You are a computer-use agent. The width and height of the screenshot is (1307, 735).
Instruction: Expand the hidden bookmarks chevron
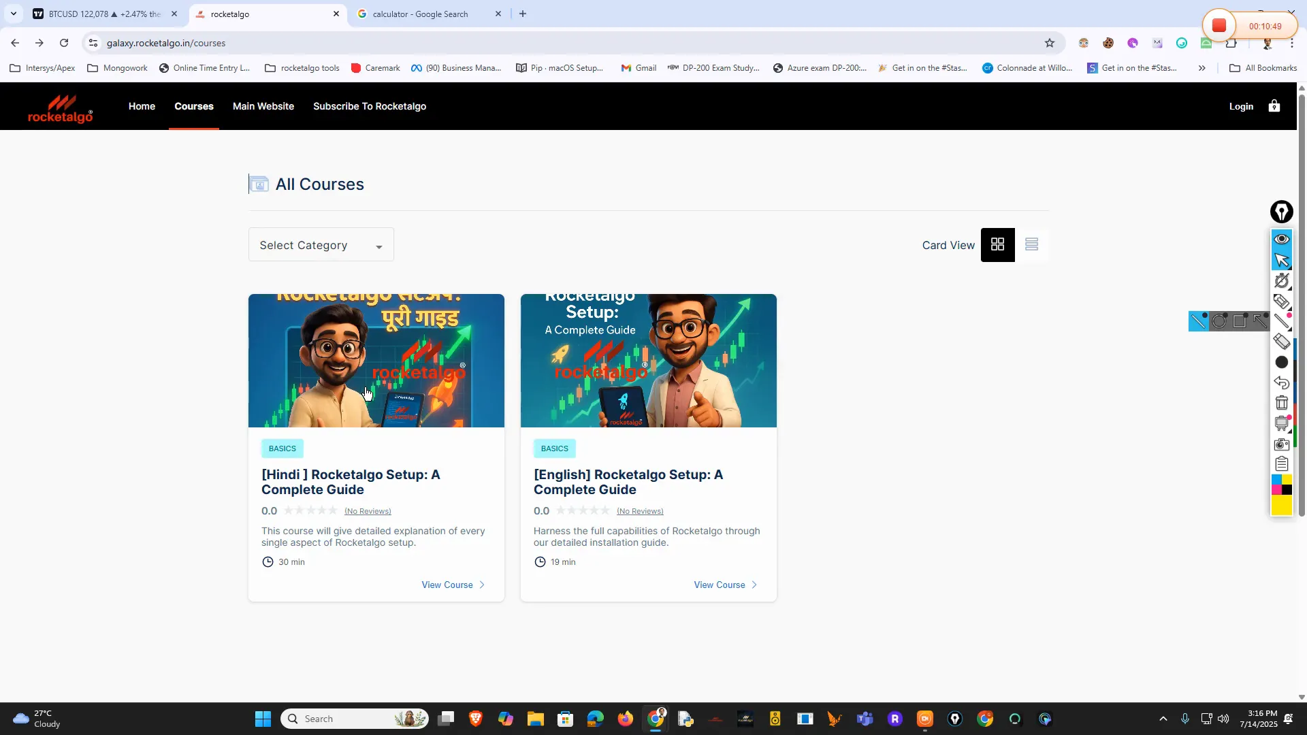(1201, 68)
